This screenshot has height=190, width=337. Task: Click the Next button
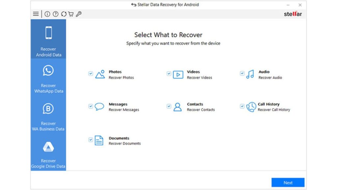288,183
